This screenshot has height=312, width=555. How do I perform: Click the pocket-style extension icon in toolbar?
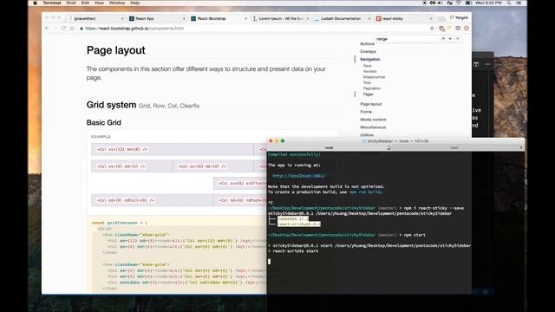tap(458, 29)
